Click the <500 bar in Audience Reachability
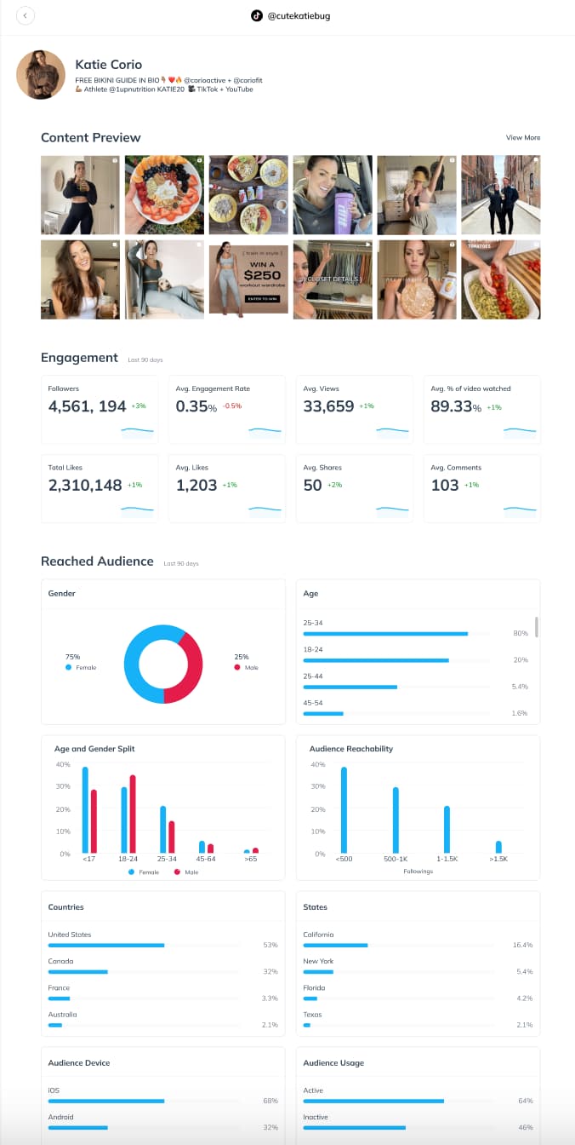This screenshot has height=1145, width=575. point(344,809)
